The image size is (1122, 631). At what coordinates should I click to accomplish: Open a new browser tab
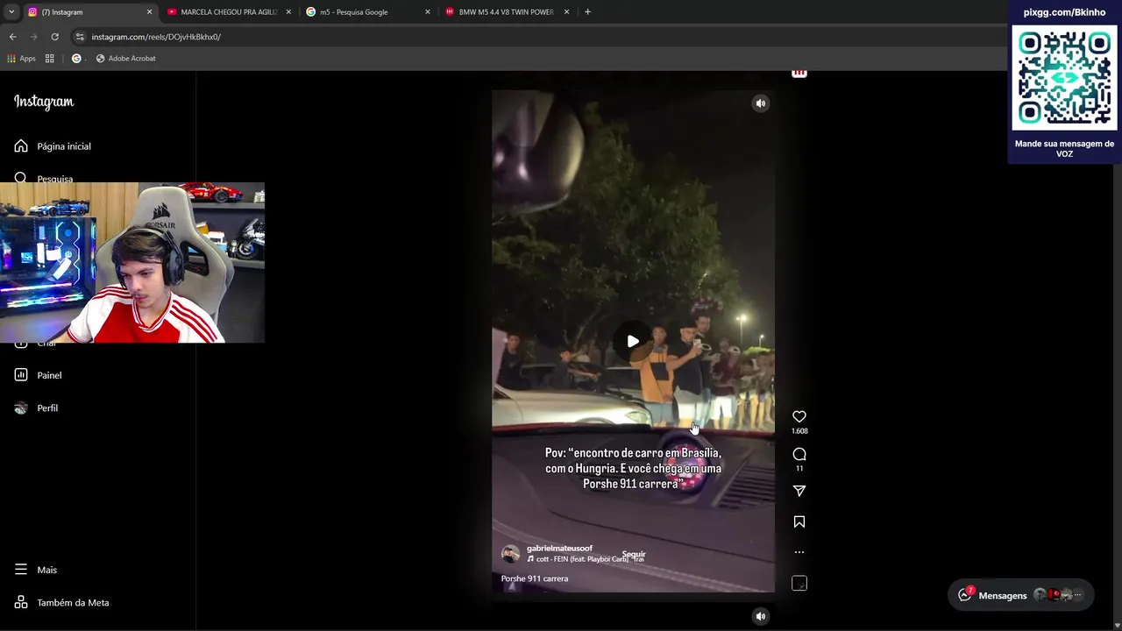[587, 12]
